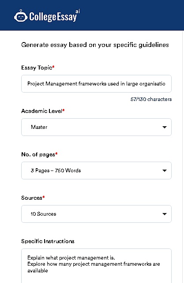Click the arrow icon in the Academic Level box
184x283 pixels.
tap(165, 127)
